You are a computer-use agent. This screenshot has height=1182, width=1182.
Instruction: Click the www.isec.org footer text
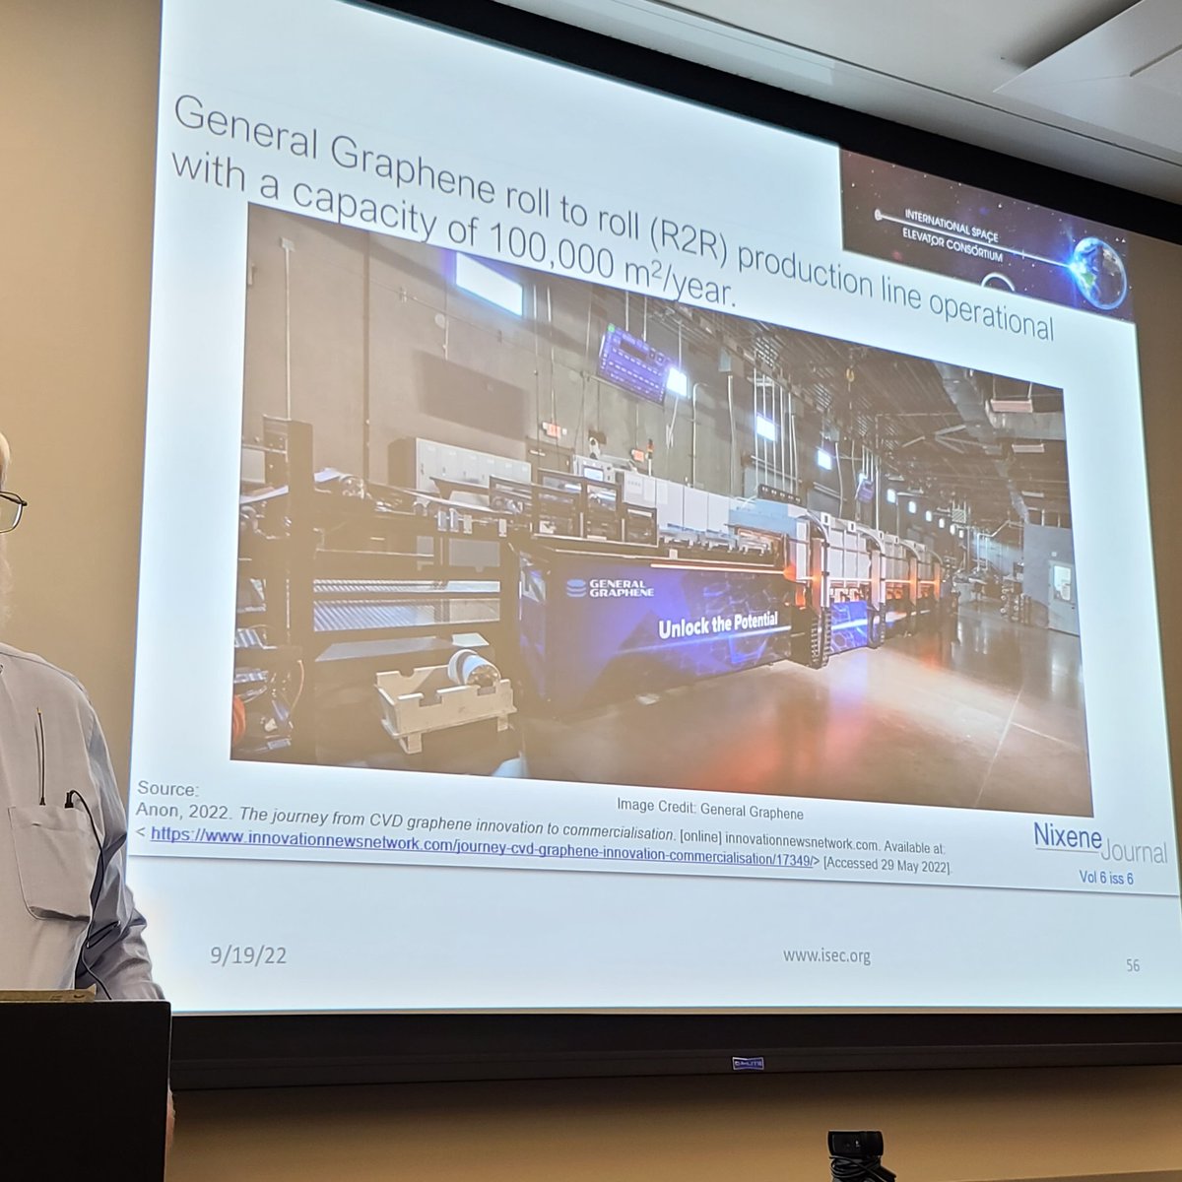tap(825, 955)
